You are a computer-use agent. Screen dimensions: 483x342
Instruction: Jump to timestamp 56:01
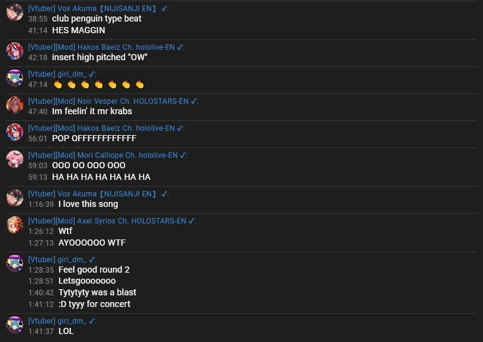click(37, 139)
